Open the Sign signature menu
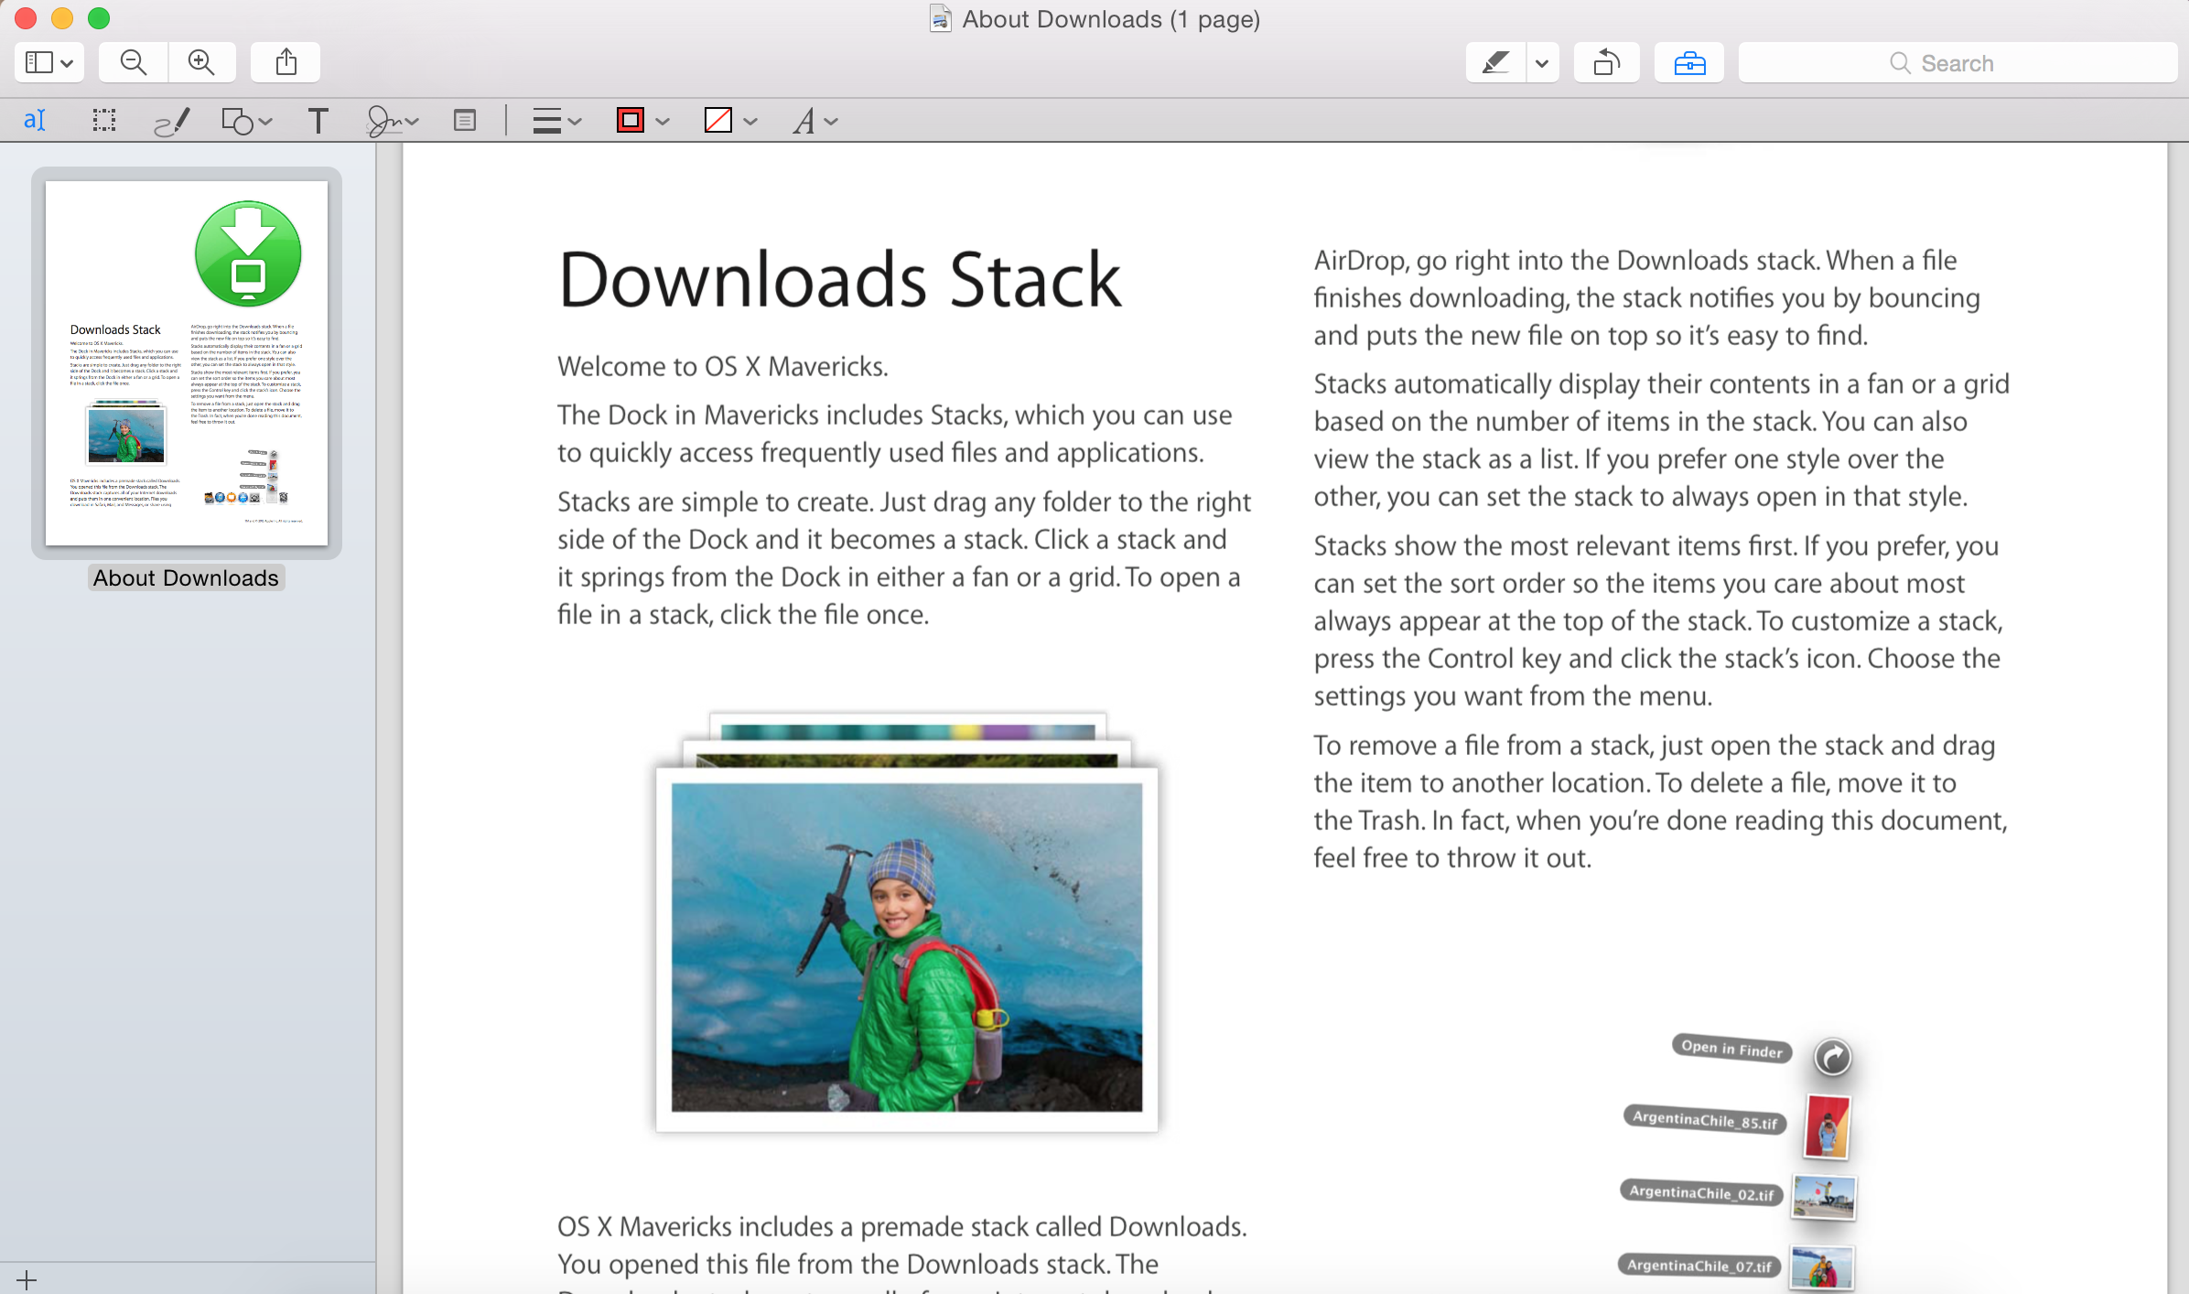This screenshot has width=2189, height=1294. pos(392,121)
